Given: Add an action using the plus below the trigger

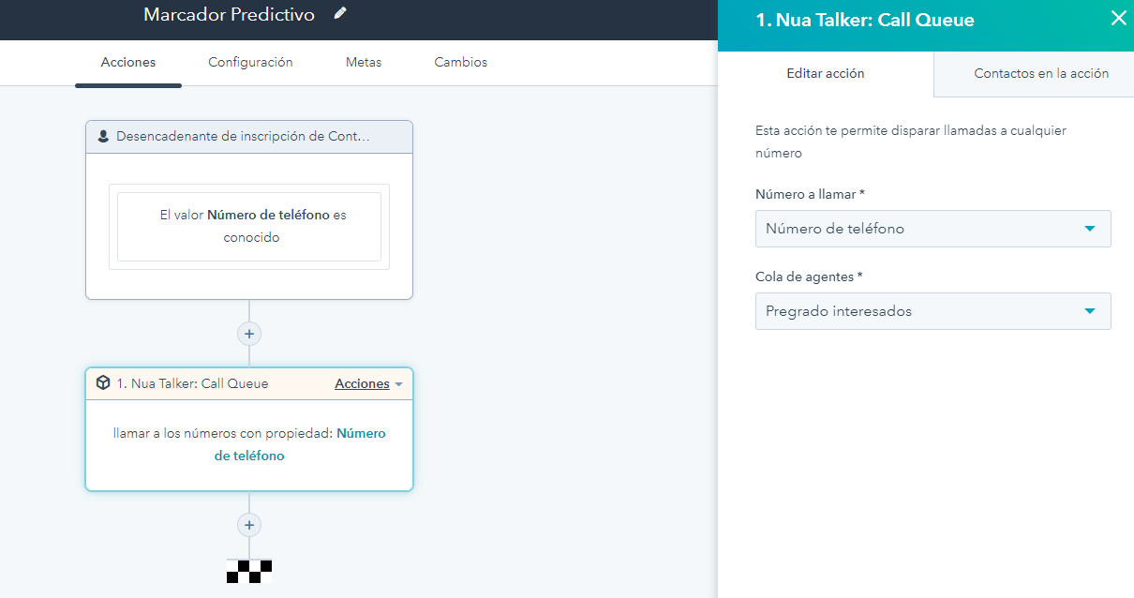Looking at the screenshot, I should pos(249,334).
